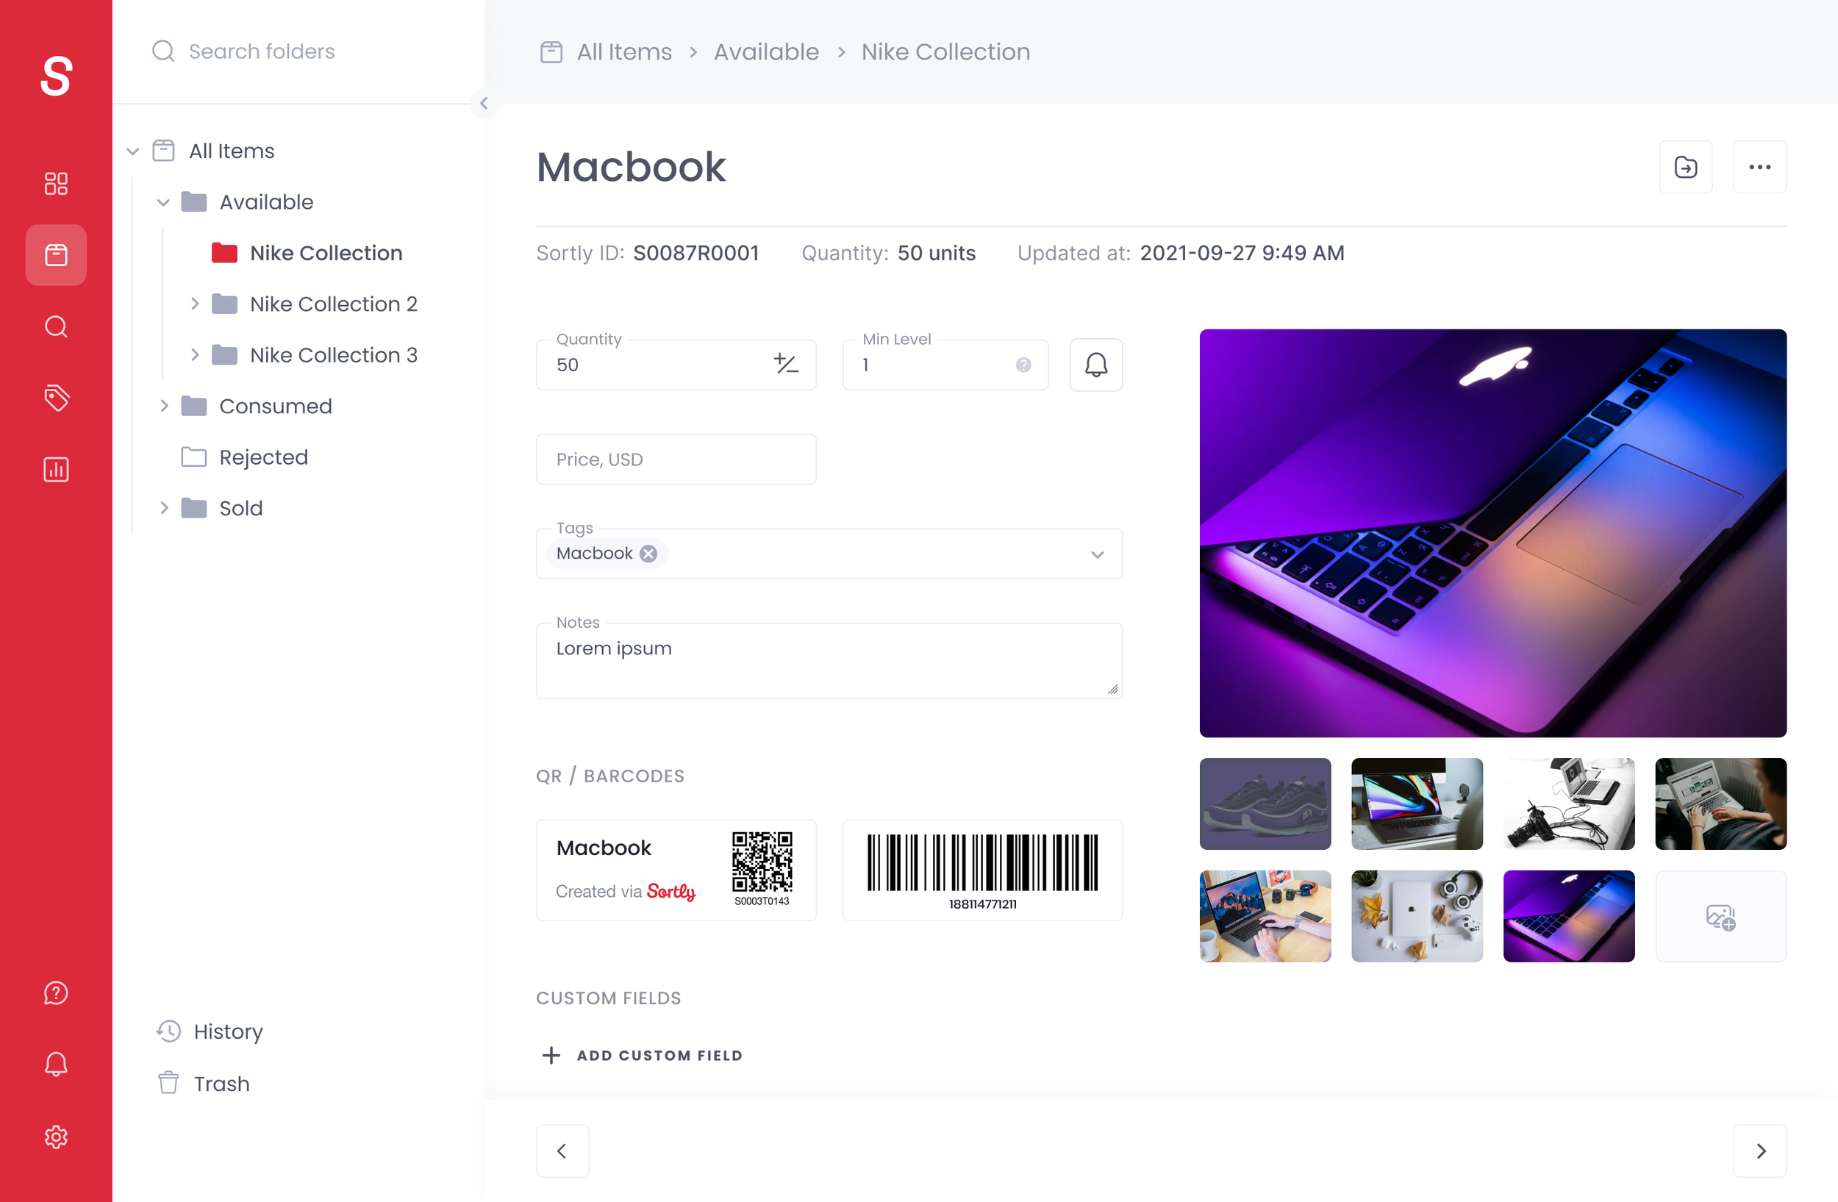Open the three-dots more options menu

point(1759,167)
